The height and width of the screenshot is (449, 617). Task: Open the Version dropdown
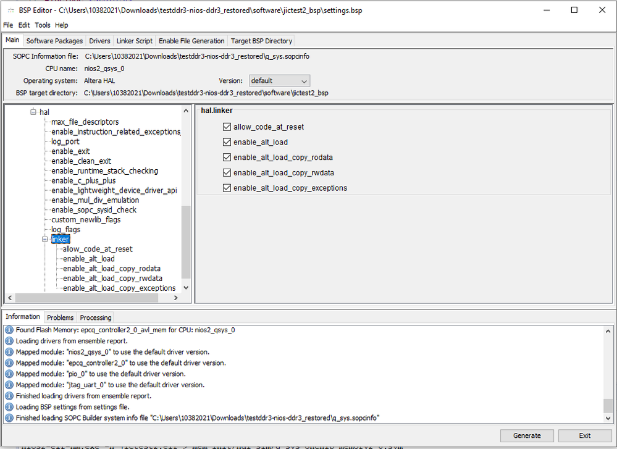click(279, 81)
